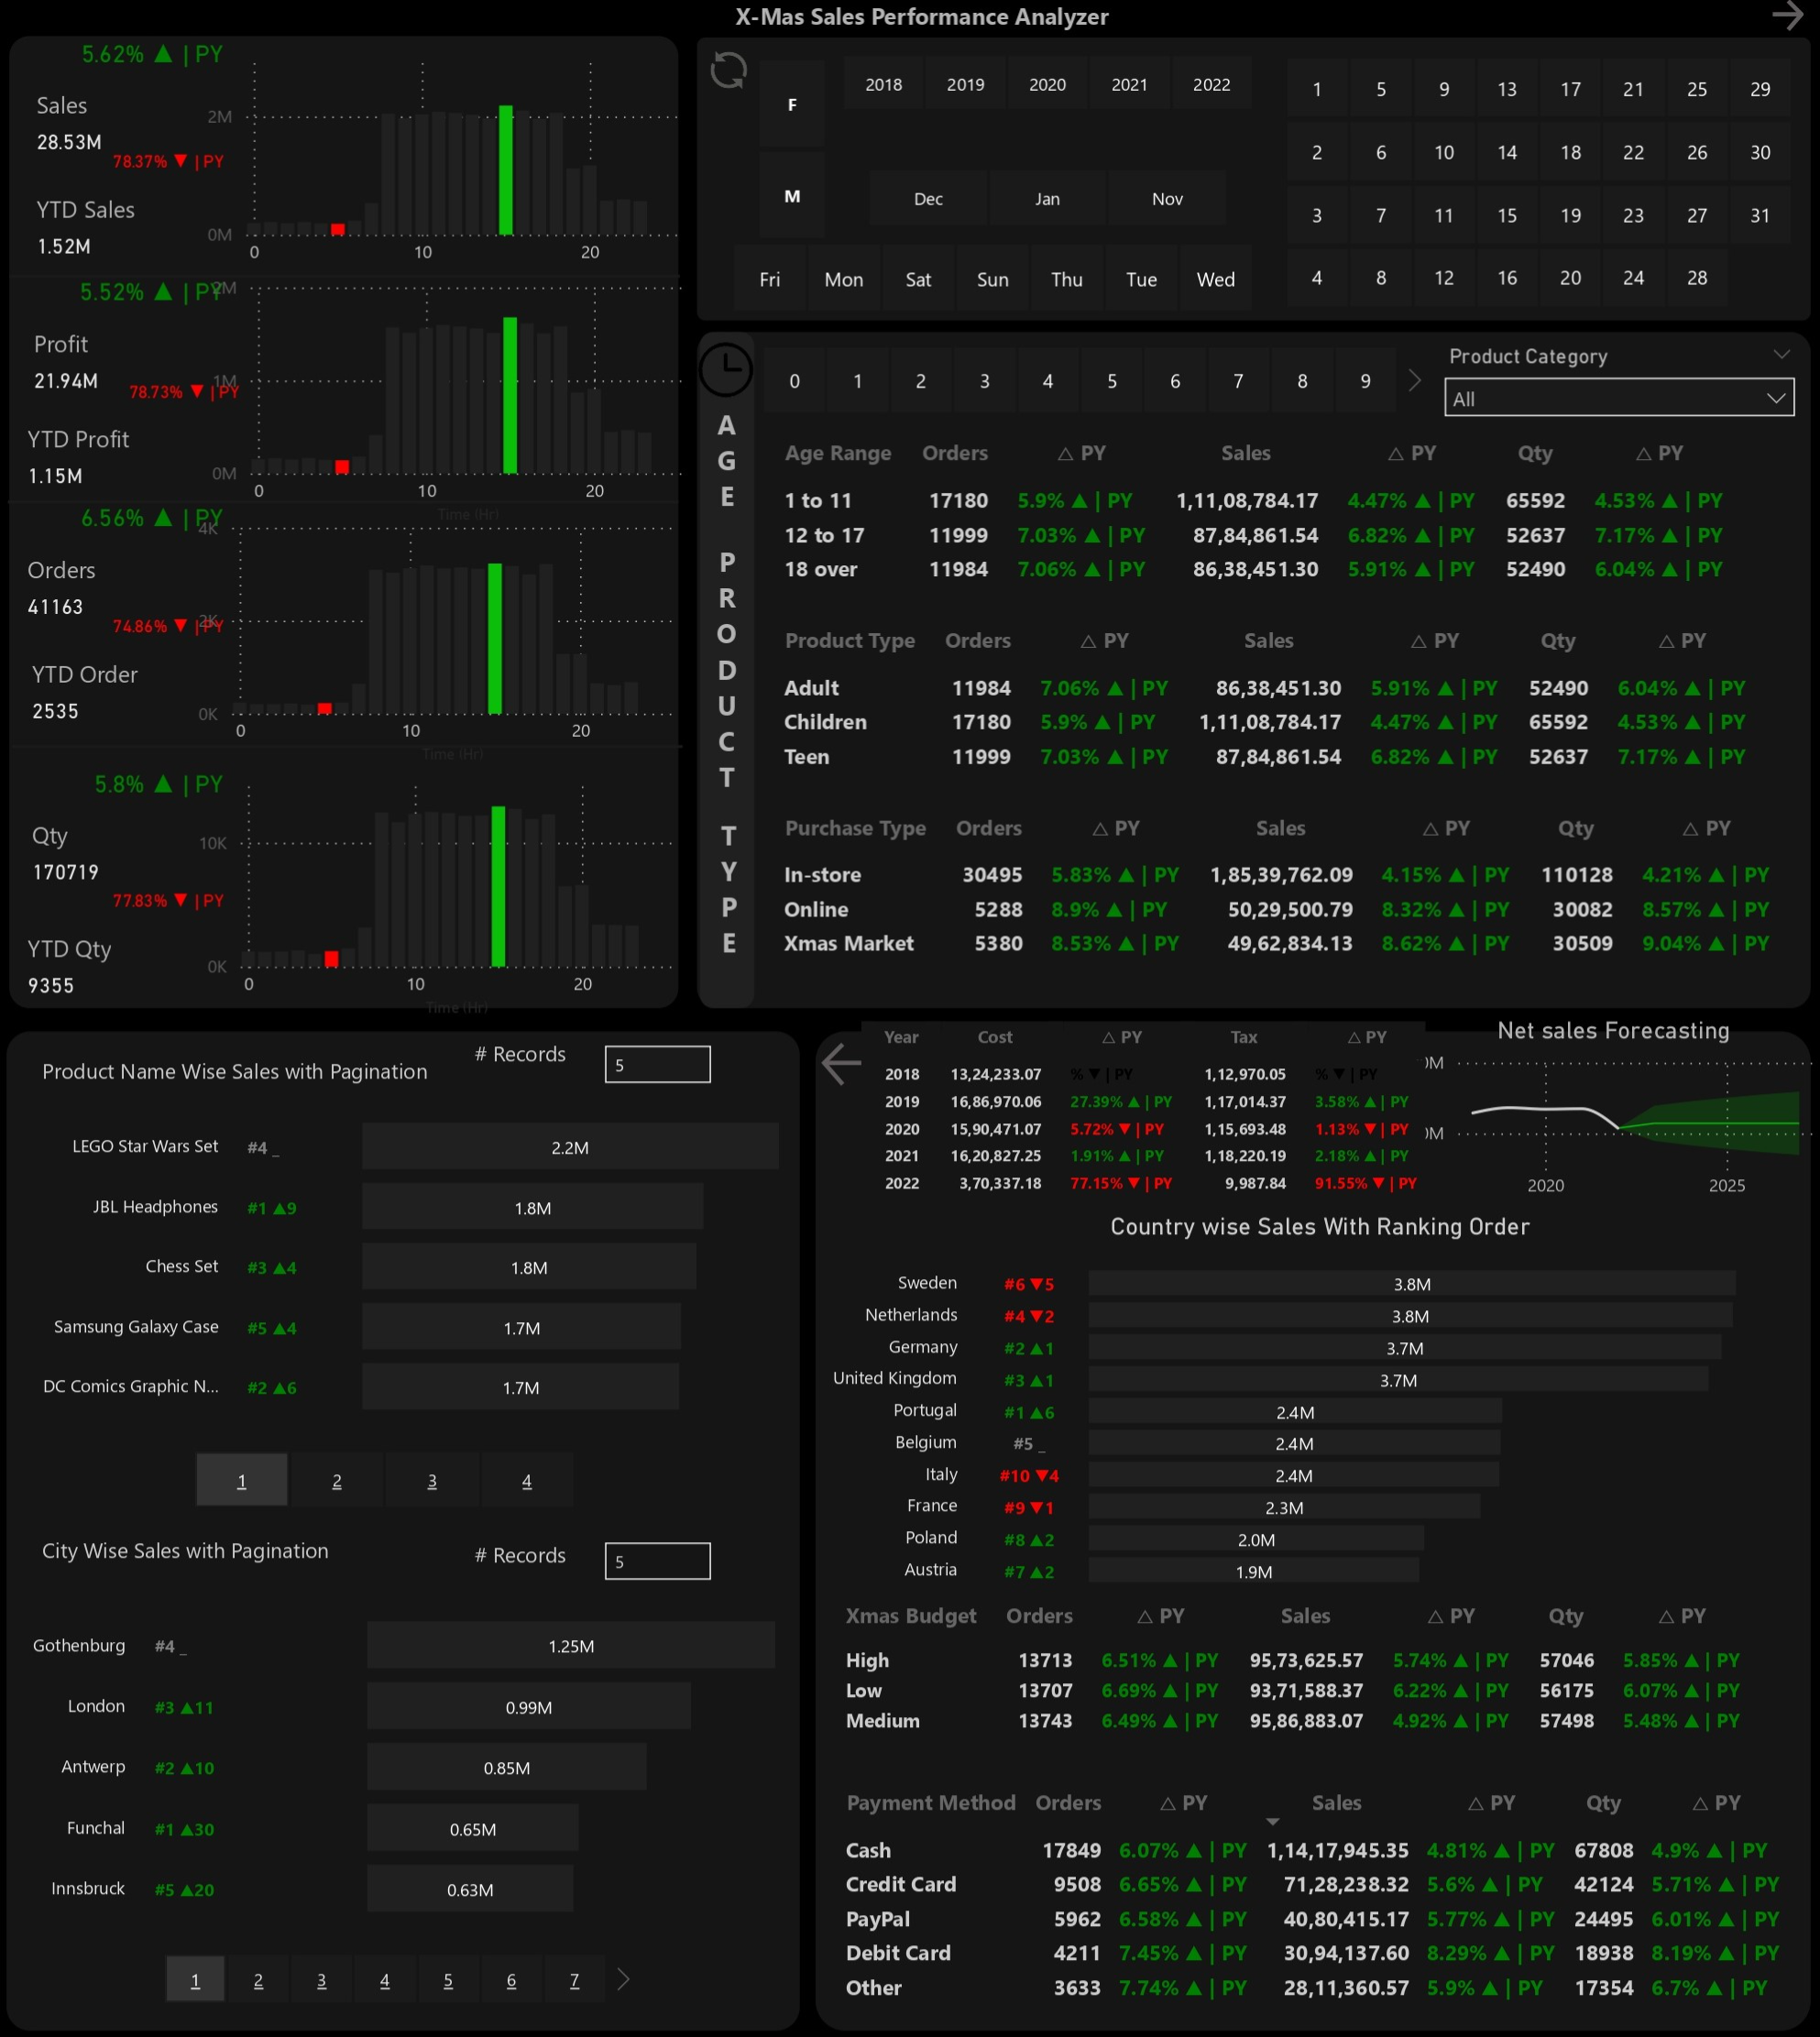This screenshot has width=1820, height=2037.
Task: Open page 5 of city pagination
Action: click(448, 1980)
